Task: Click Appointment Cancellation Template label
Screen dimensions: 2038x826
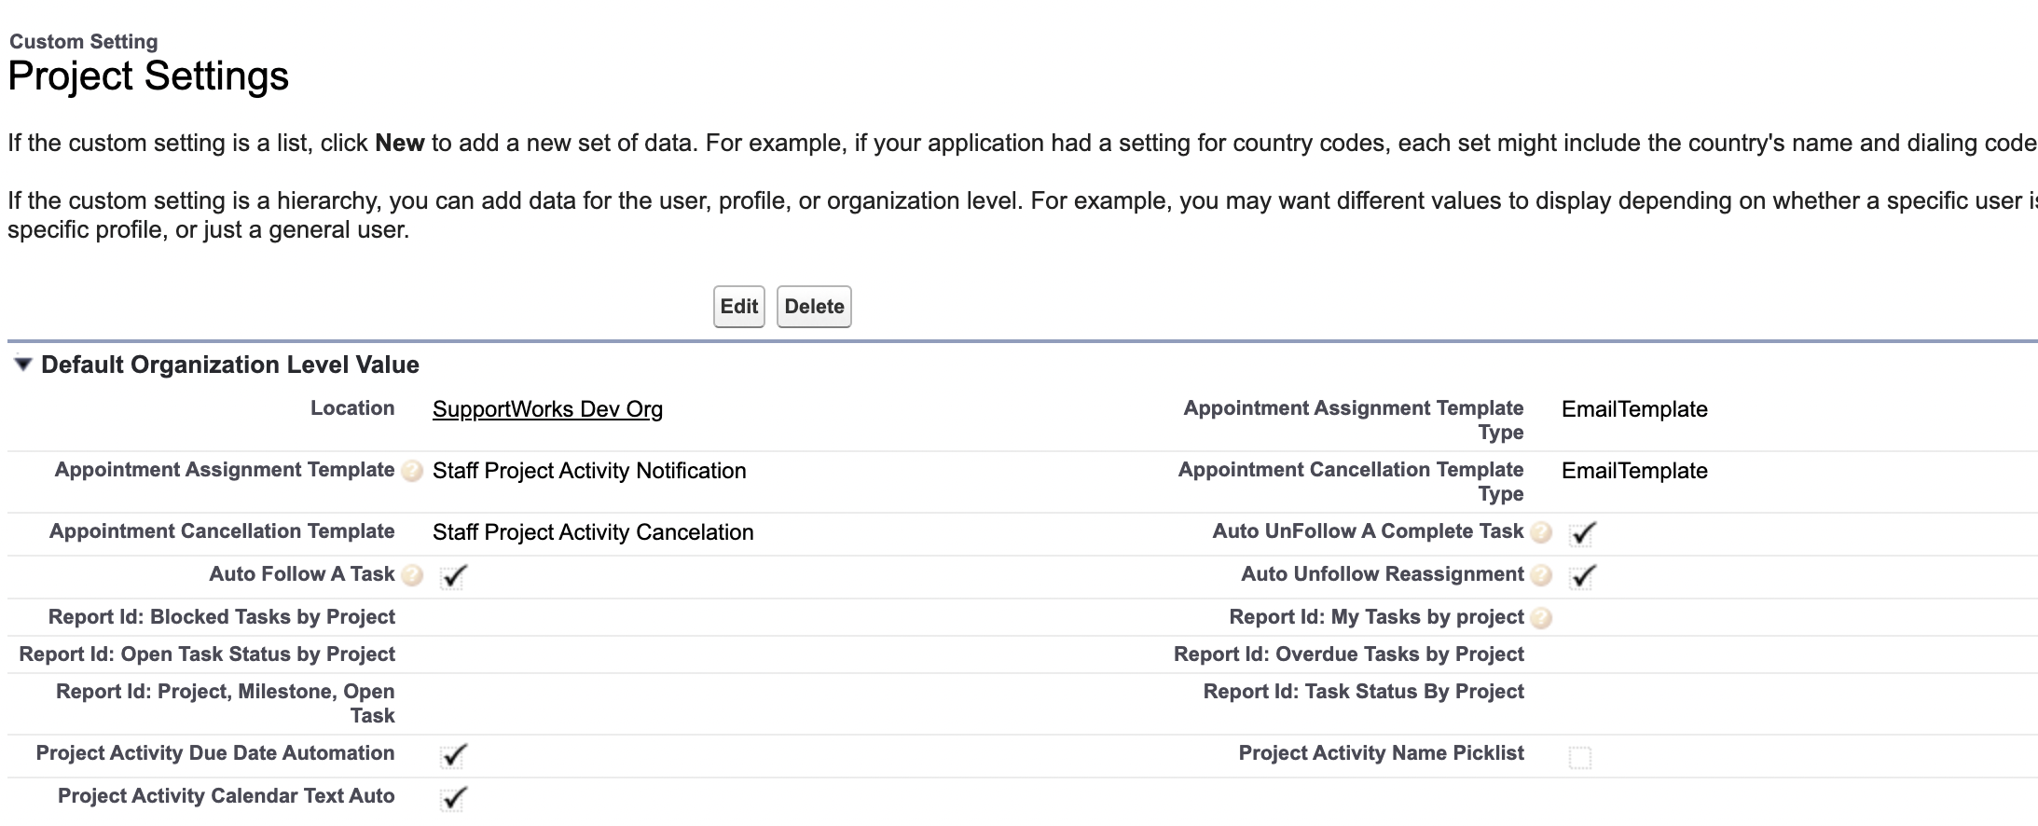Action: pyautogui.click(x=222, y=531)
